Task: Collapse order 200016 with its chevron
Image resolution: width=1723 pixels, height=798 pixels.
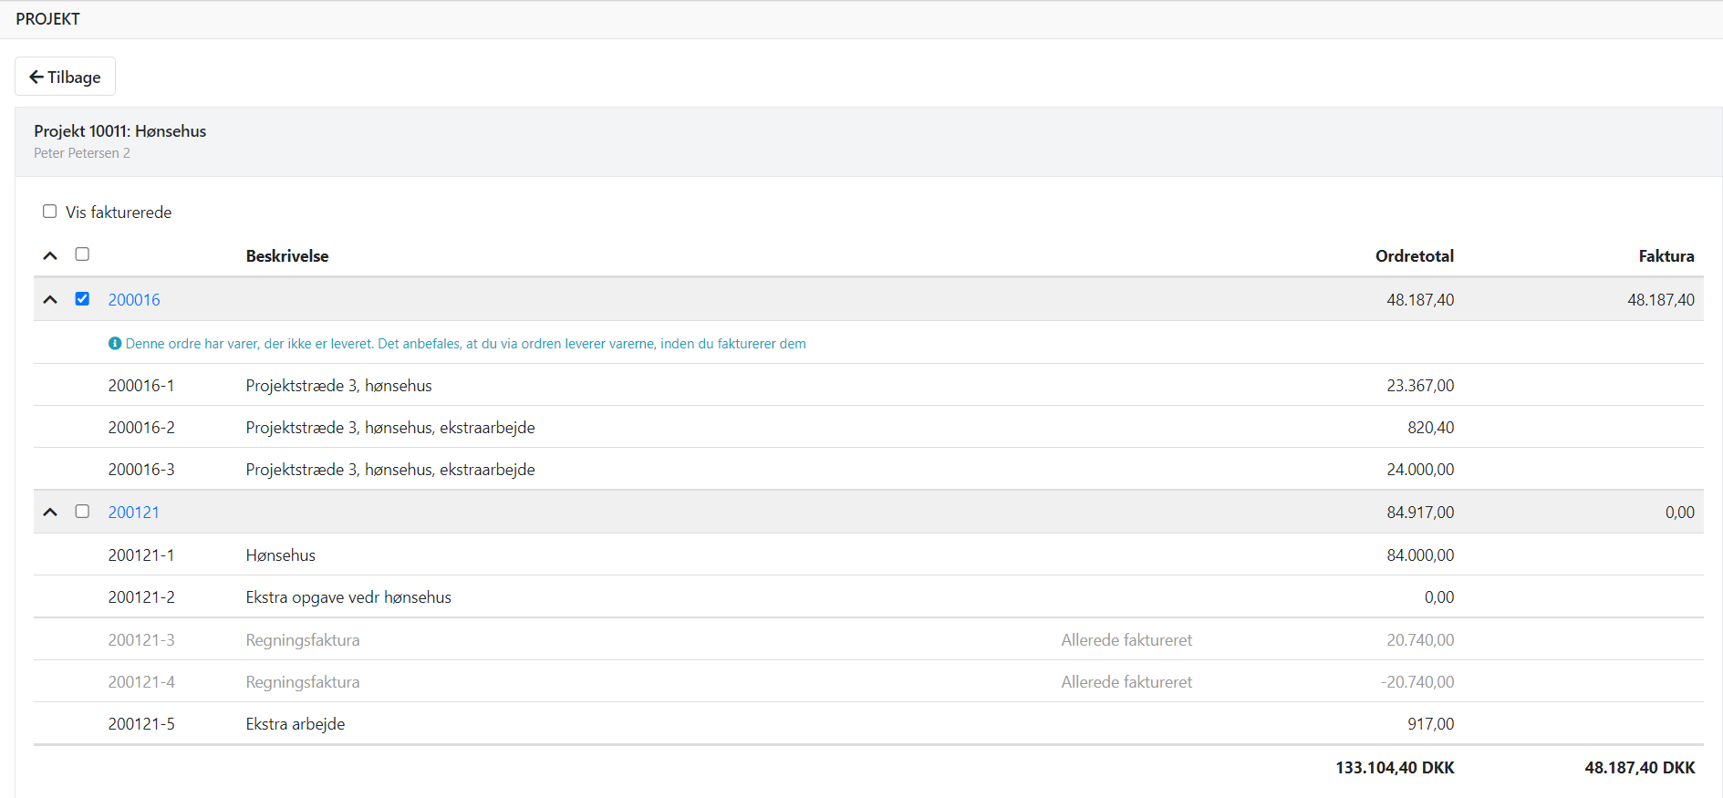Action: point(50,300)
